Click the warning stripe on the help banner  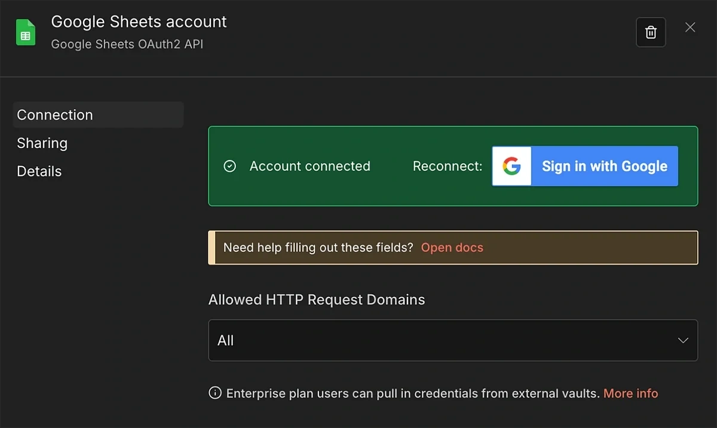(210, 247)
